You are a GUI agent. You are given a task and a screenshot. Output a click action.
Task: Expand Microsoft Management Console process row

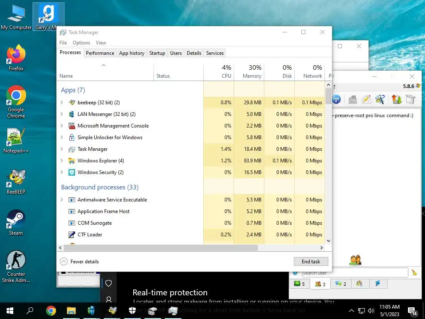pyautogui.click(x=62, y=126)
